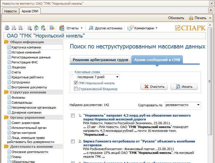Uncheck the ГМК Норильский никель keyword checkbox
This screenshot has width=215, height=163.
76,83
